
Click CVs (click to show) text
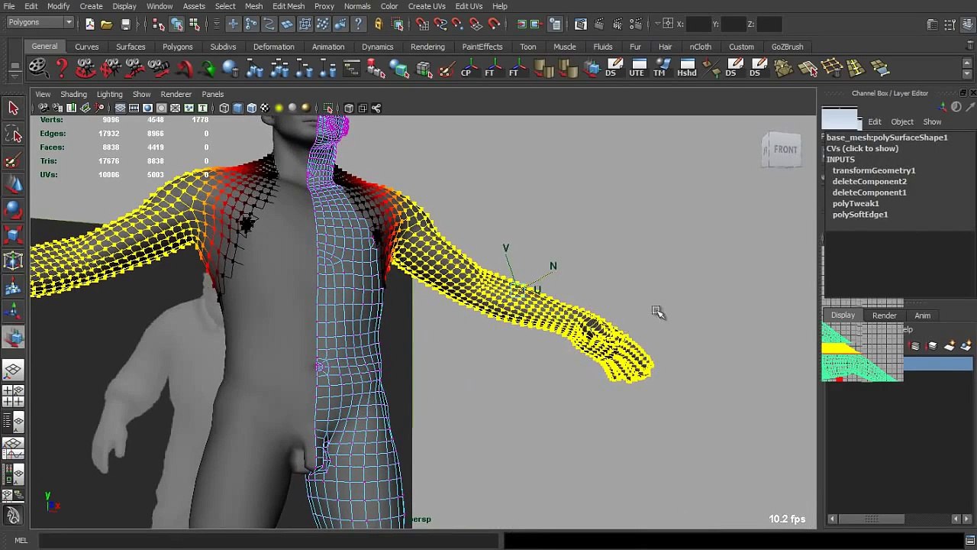[862, 148]
